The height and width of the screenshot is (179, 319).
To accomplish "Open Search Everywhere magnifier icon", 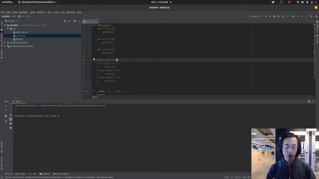I will pos(317,16).
